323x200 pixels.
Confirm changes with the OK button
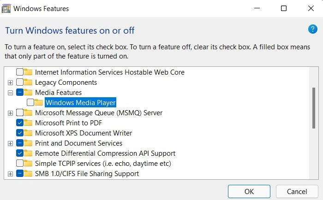249,192
